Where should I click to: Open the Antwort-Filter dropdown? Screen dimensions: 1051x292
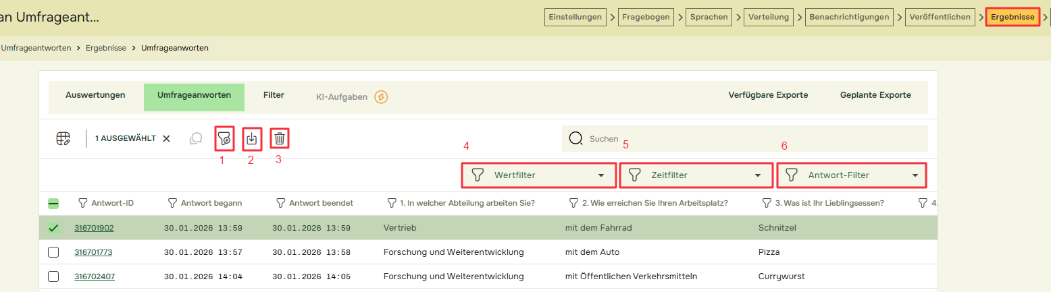(852, 175)
